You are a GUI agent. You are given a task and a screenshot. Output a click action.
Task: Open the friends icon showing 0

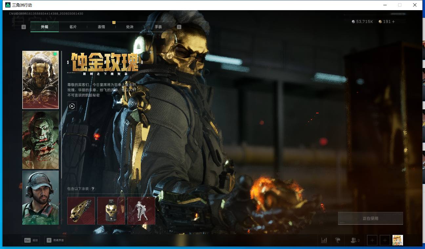point(355,240)
